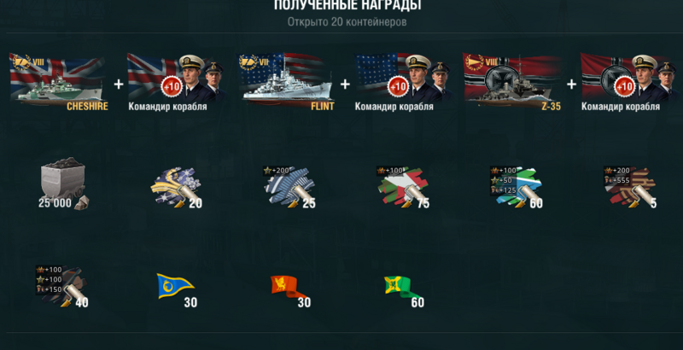Click the Cheshire ship reward card
This screenshot has width=683, height=350.
[59, 82]
